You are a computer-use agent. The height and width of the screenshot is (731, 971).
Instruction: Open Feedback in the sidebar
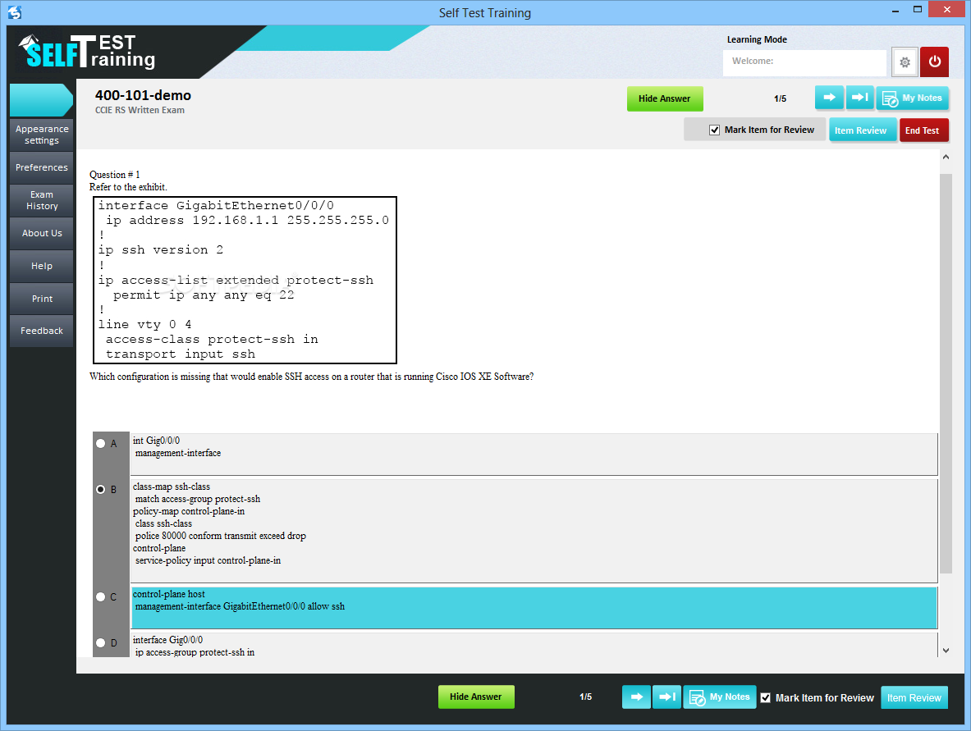[42, 331]
